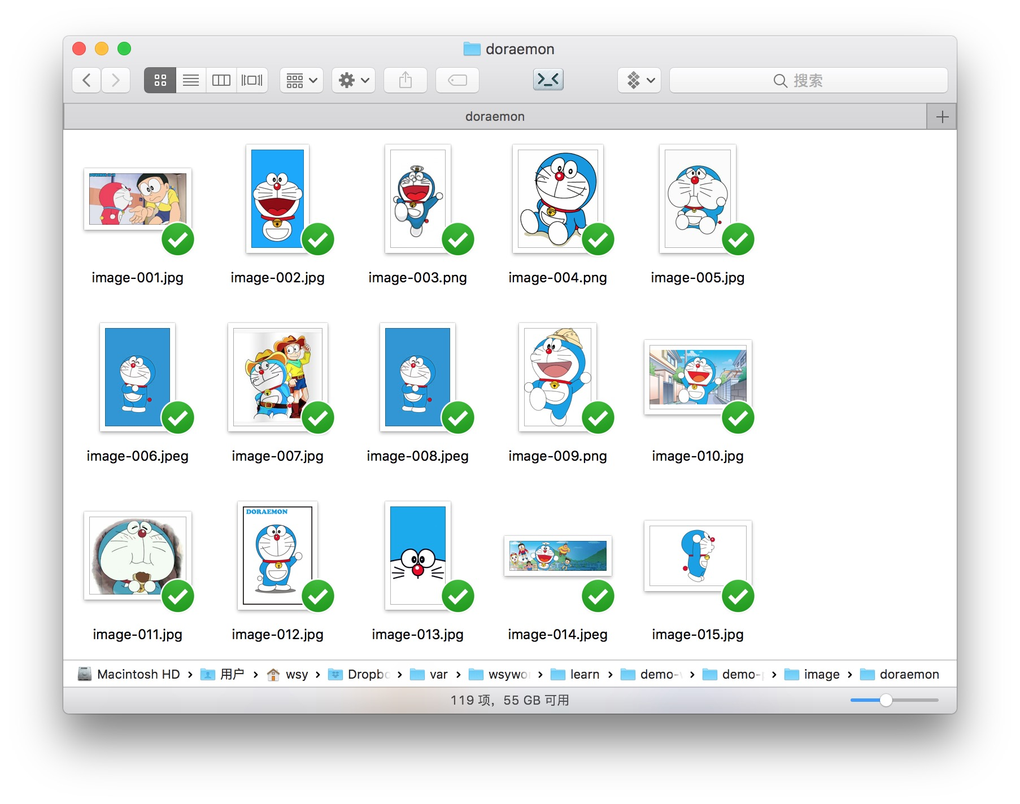The image size is (1020, 804).
Task: Click the image folder in path bar
Action: pos(812,674)
